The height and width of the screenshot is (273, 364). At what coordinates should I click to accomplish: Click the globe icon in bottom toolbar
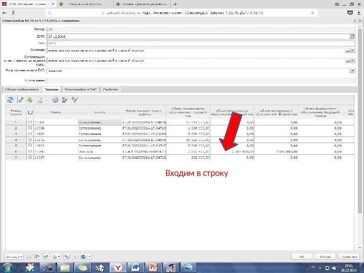point(84,256)
